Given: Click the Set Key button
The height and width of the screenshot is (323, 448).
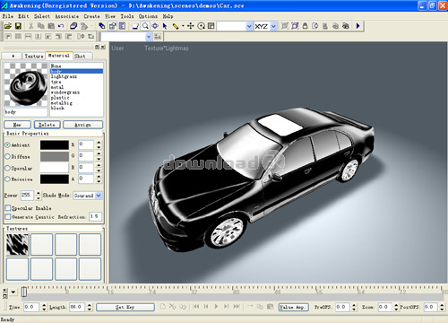Looking at the screenshot, I should [125, 307].
